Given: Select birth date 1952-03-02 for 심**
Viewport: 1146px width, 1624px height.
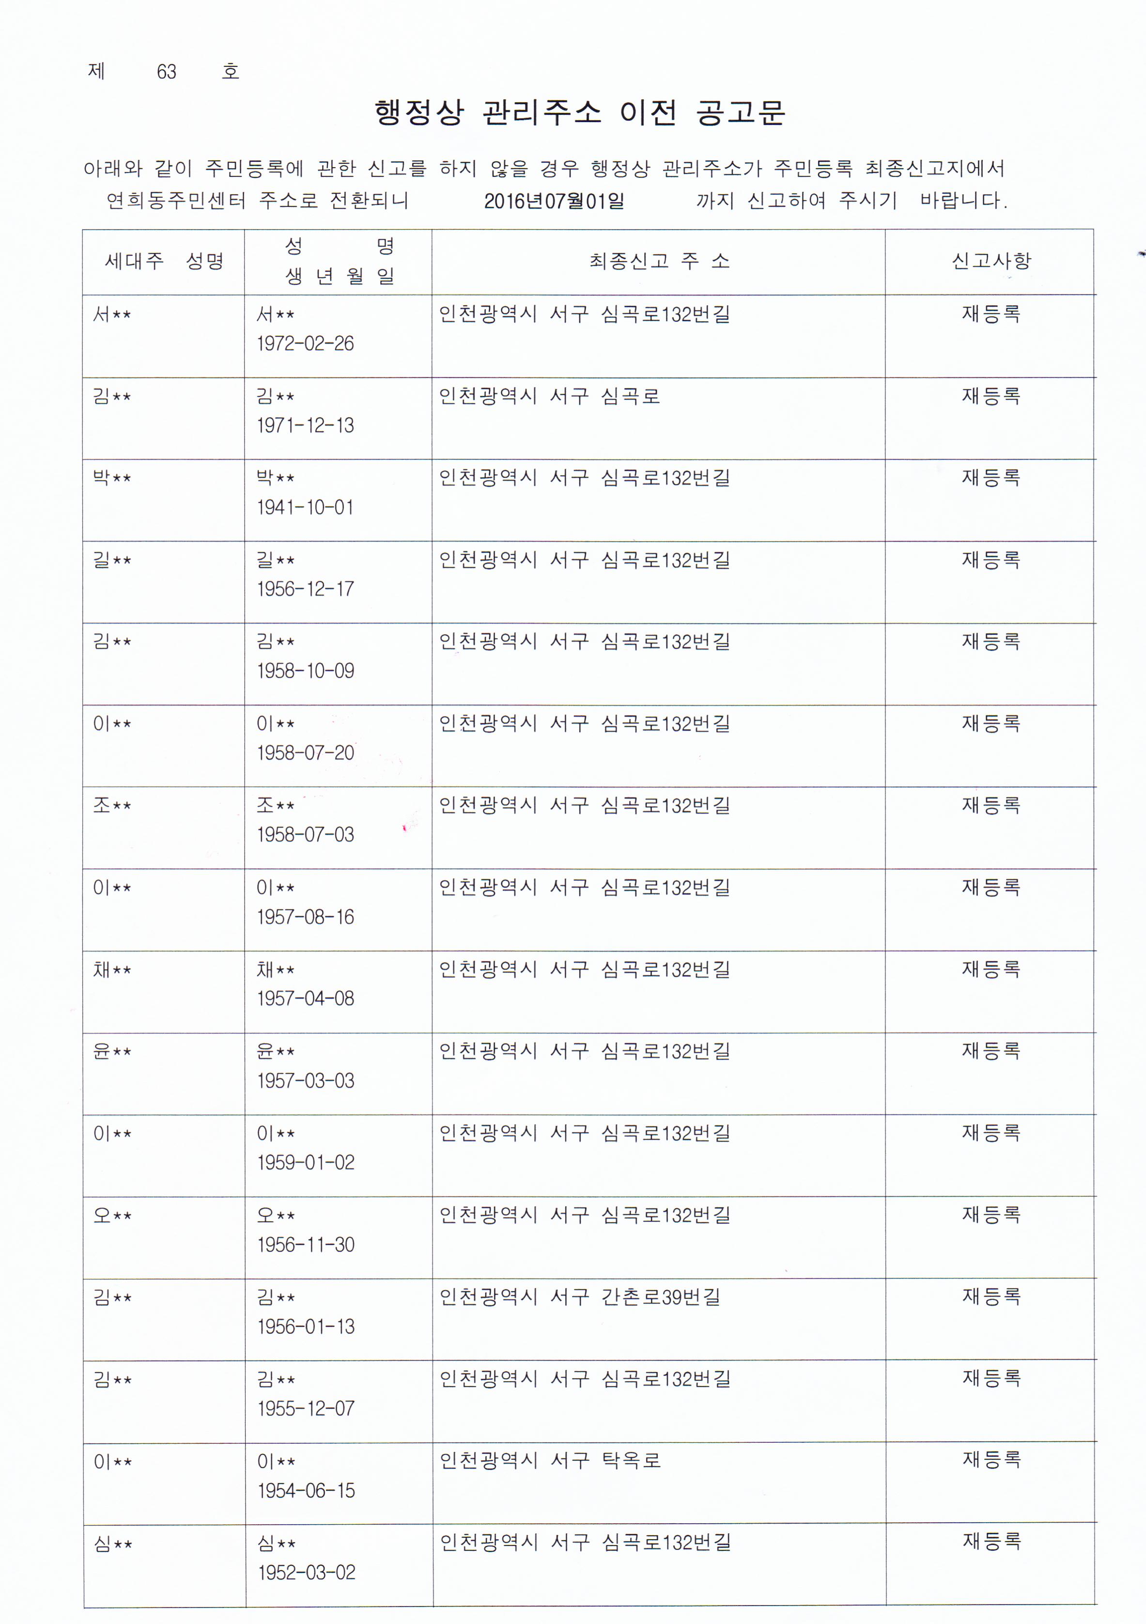Looking at the screenshot, I should point(306,1573).
